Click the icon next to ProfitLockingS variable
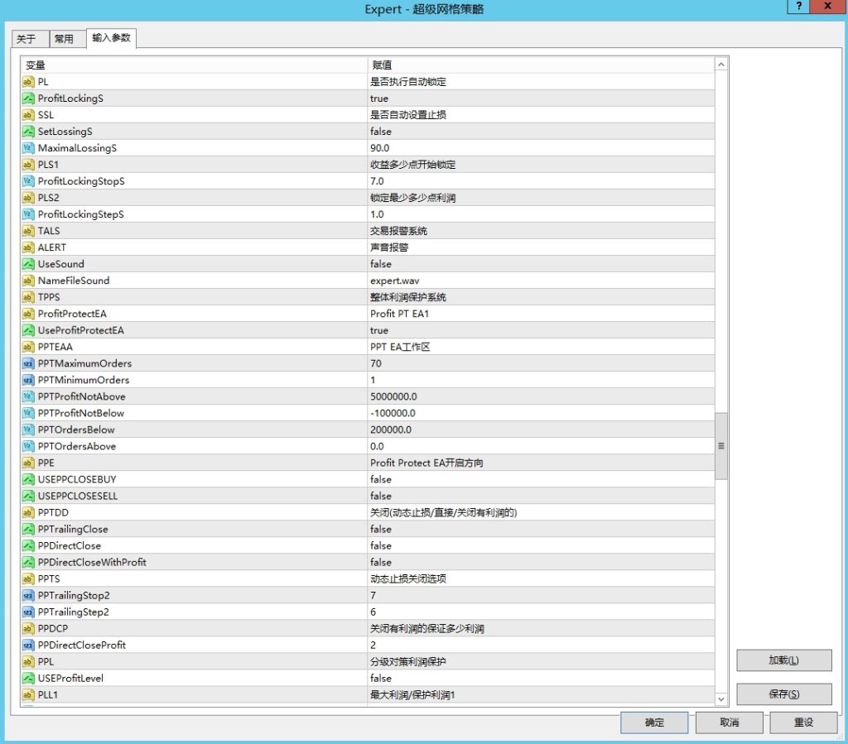 28,98
